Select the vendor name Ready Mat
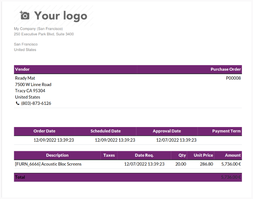The width and height of the screenshot is (253, 199). point(25,78)
